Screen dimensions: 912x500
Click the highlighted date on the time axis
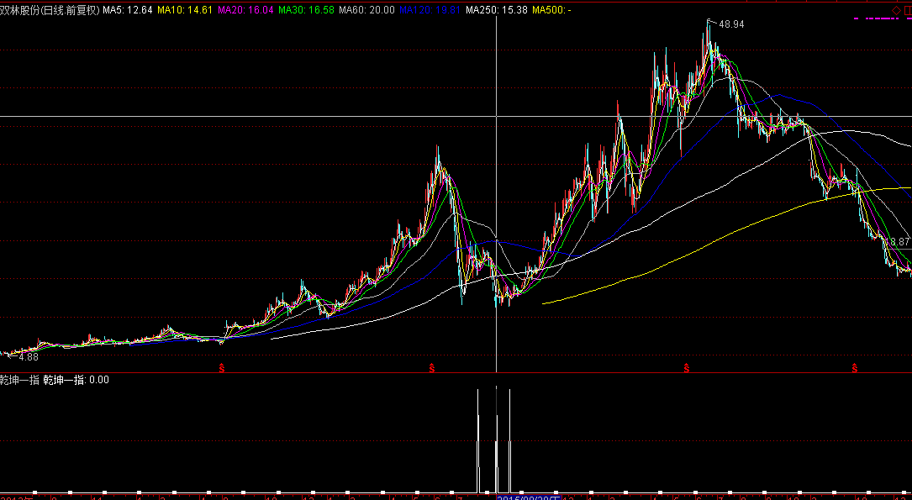pyautogui.click(x=528, y=496)
